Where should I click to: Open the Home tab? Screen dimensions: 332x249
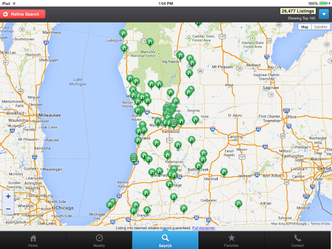click(33, 241)
